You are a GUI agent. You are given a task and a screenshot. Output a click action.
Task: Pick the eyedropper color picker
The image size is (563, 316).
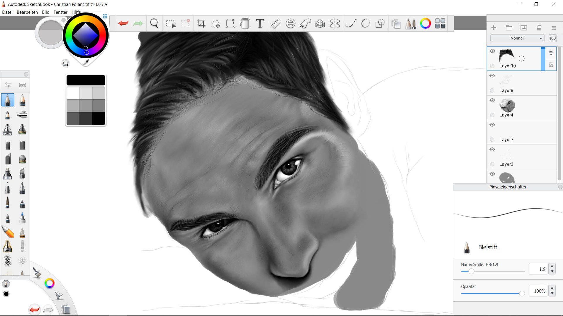coord(86,62)
